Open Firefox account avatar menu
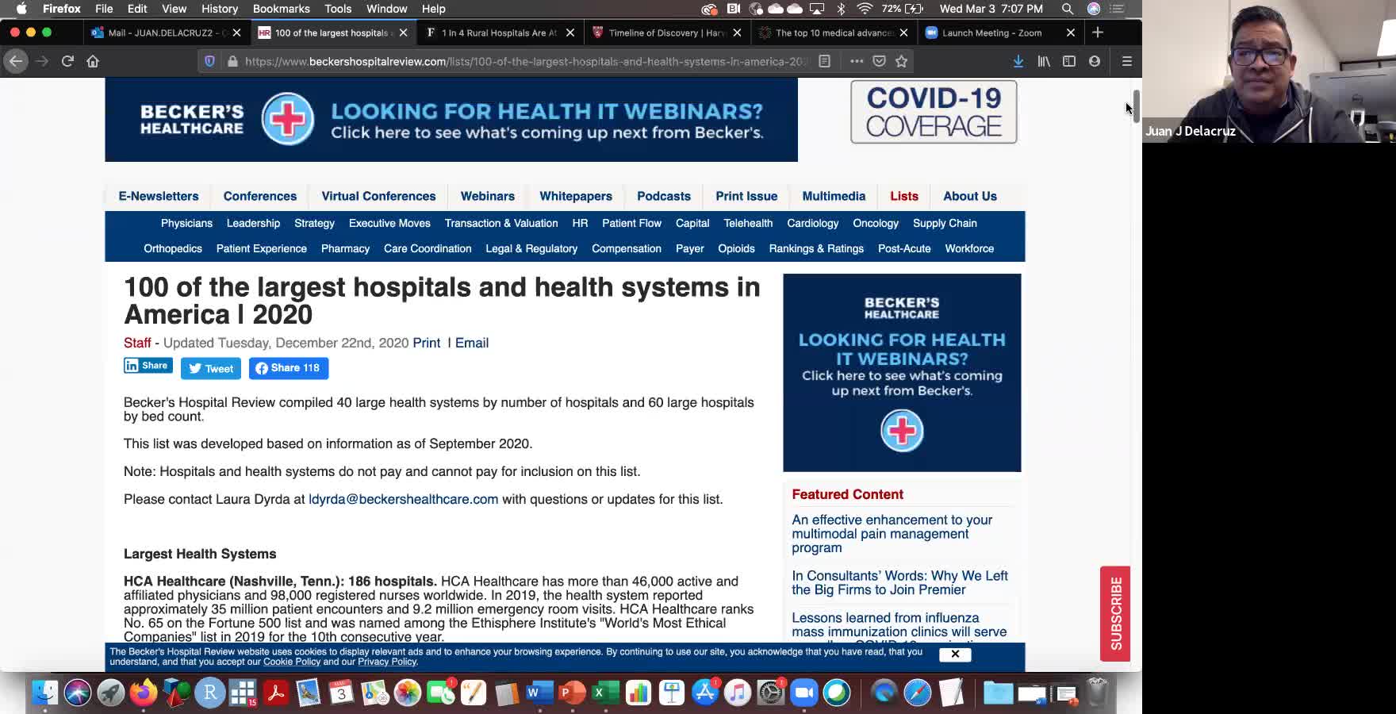Screen dimensions: 1396x714 [x=1095, y=61]
